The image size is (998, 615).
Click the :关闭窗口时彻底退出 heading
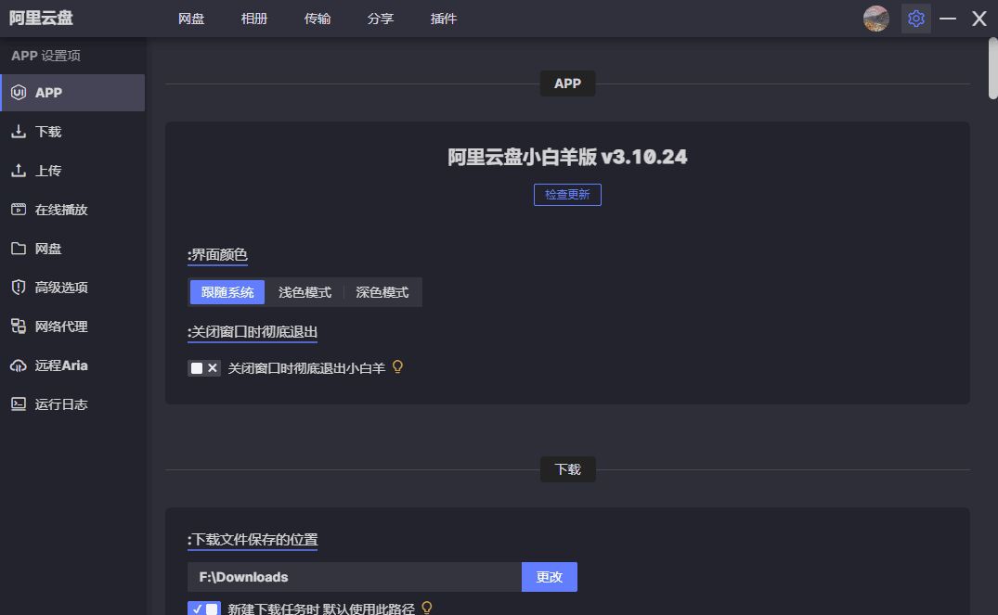252,332
